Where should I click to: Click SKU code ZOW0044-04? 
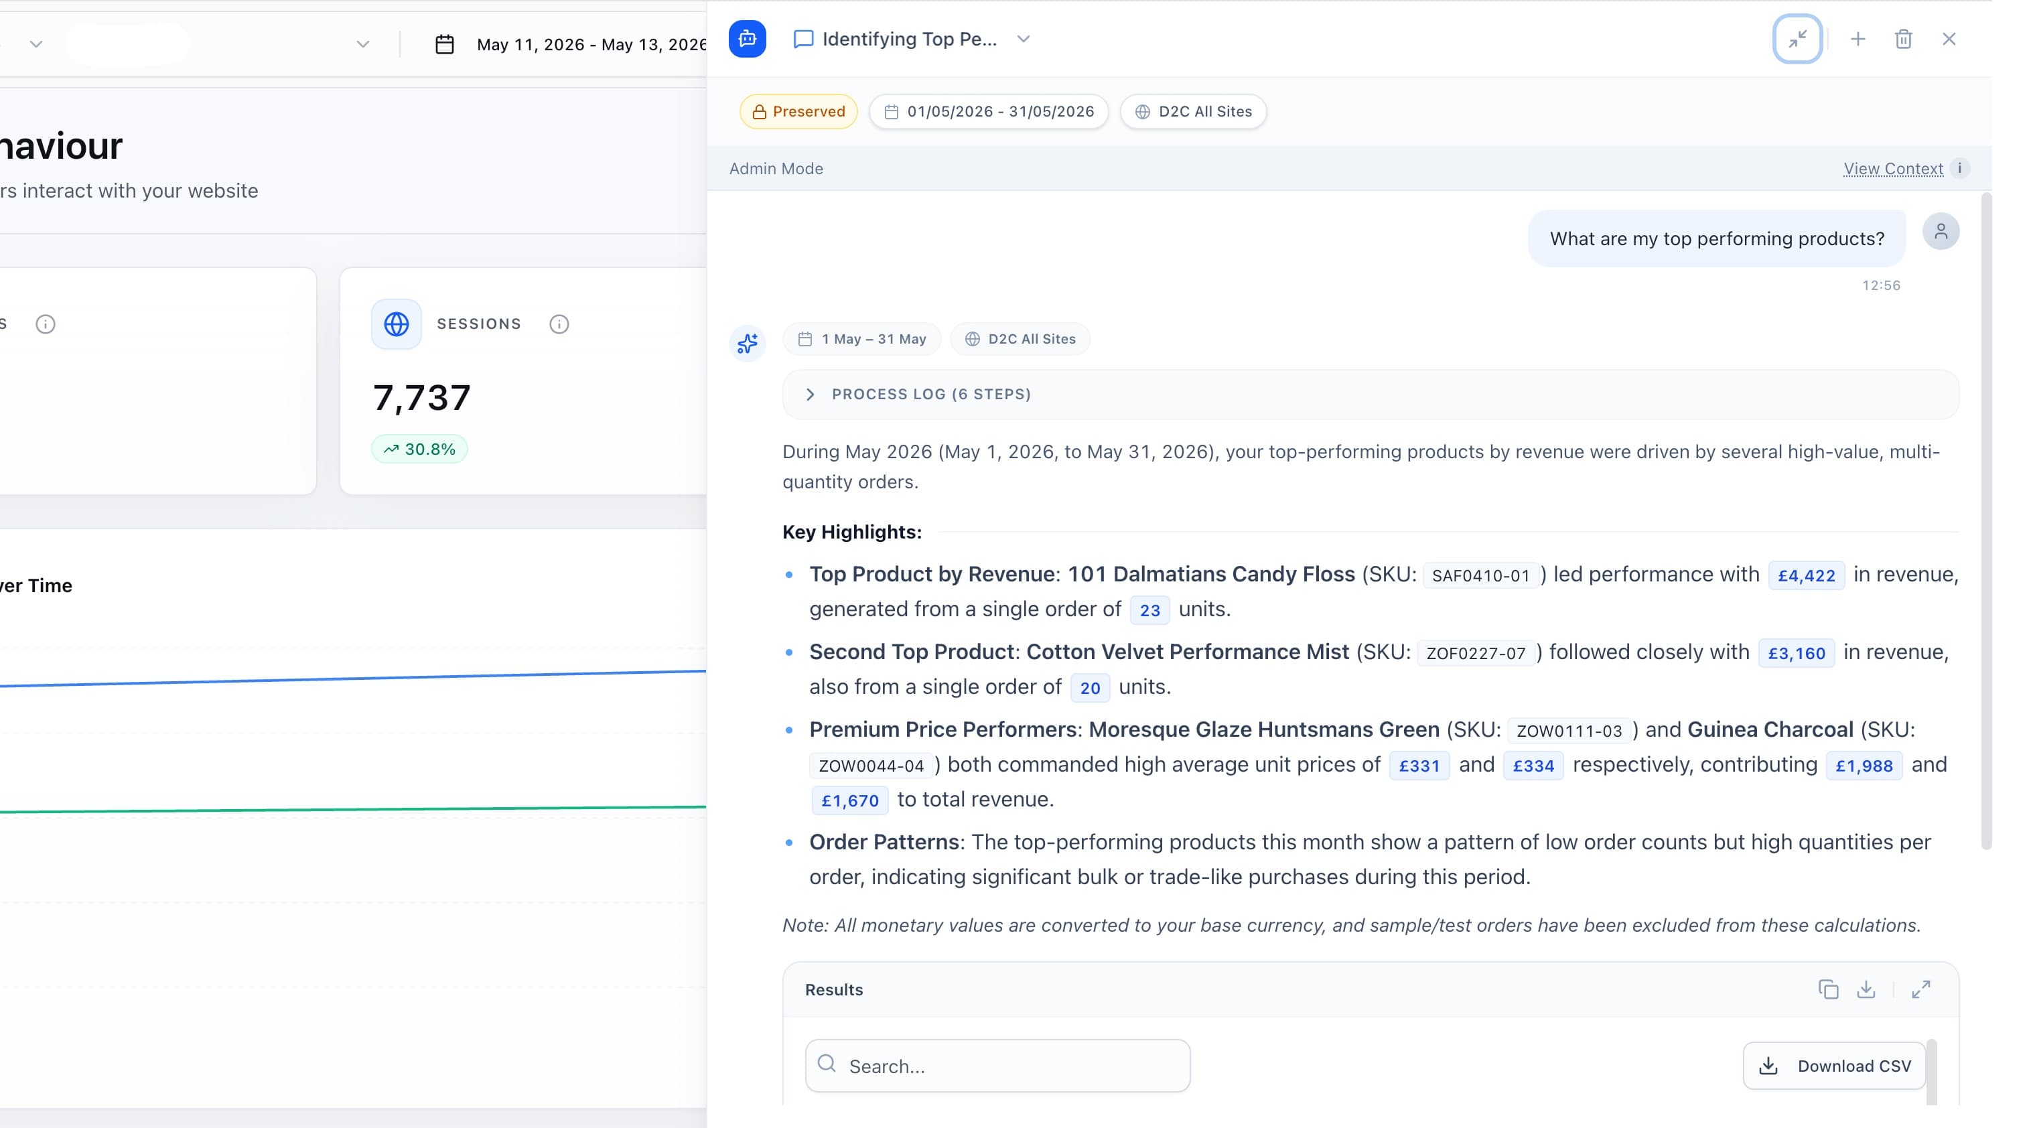[x=871, y=766]
